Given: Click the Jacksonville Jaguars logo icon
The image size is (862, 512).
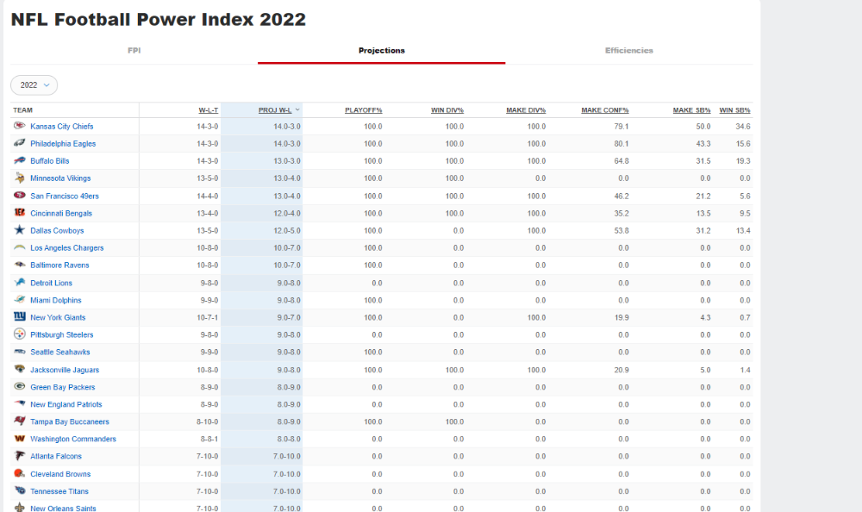Looking at the screenshot, I should pos(20,369).
